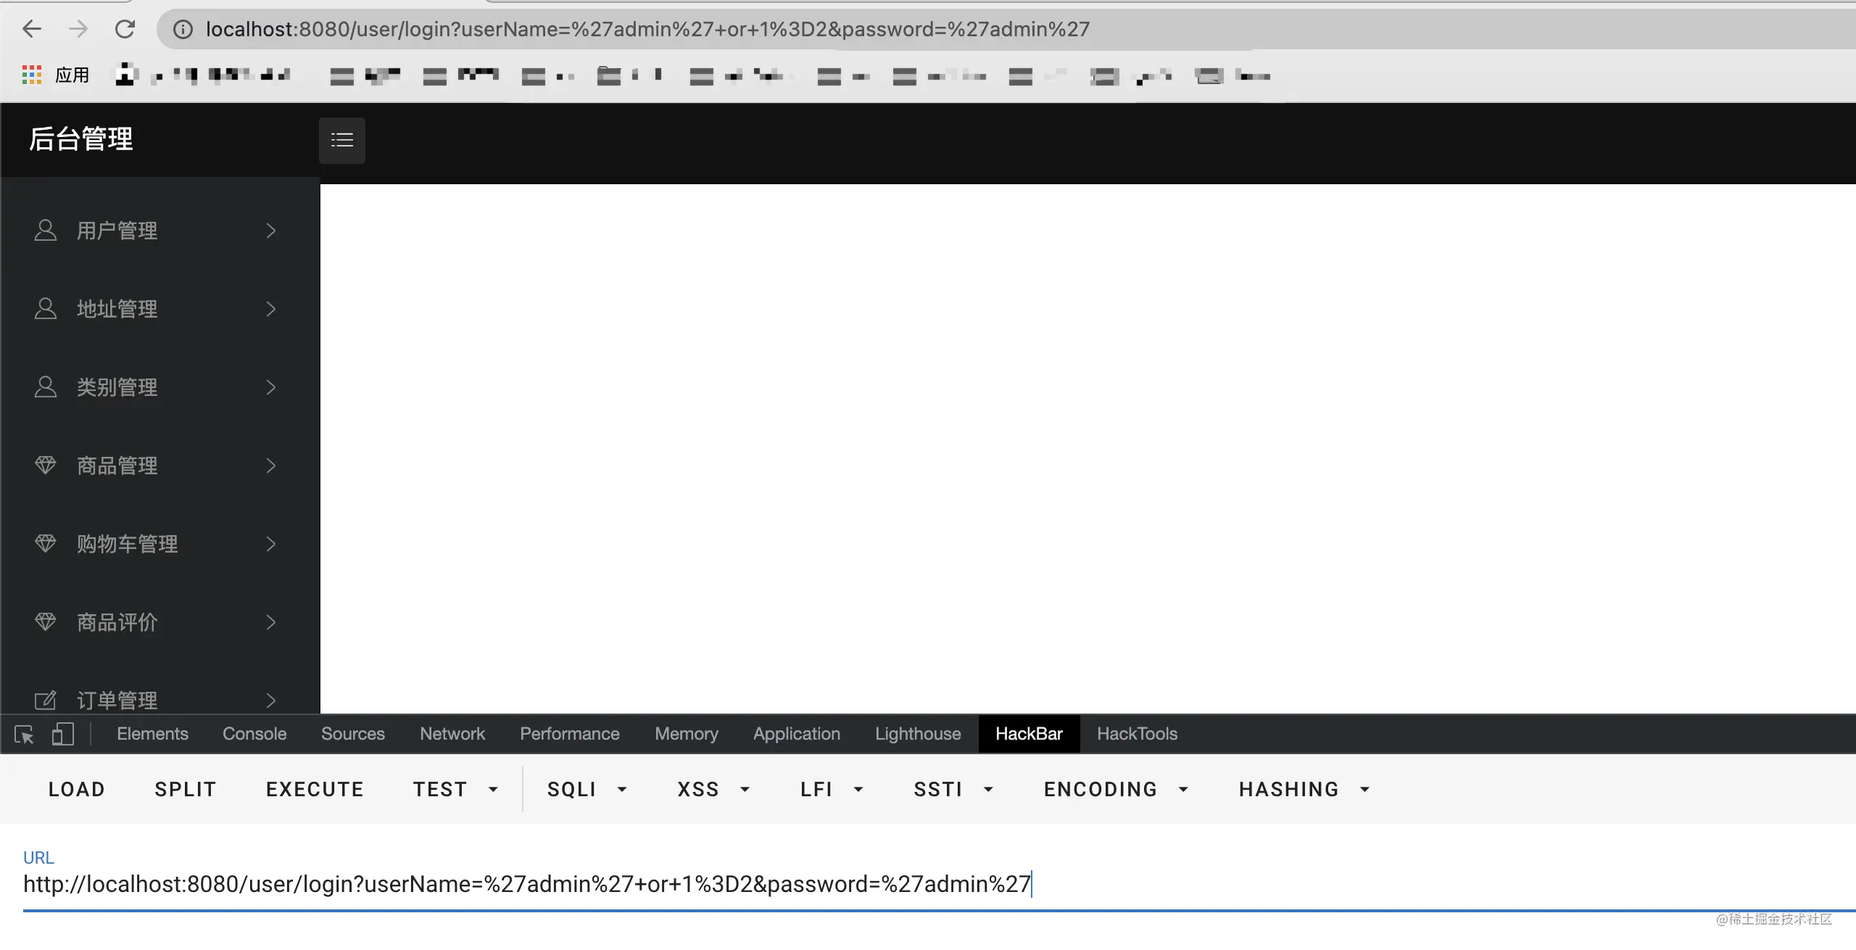Click the diamond icon beside 商品评价
Screen dimensions: 1856x950
[x=46, y=621]
